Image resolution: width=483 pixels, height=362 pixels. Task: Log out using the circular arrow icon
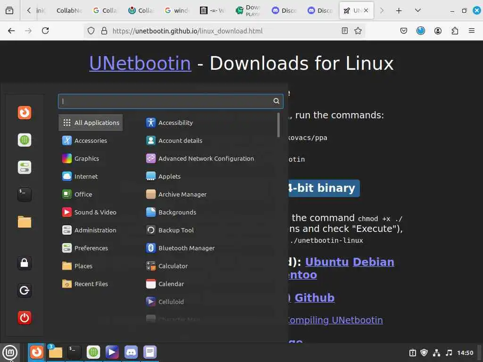pos(25,290)
